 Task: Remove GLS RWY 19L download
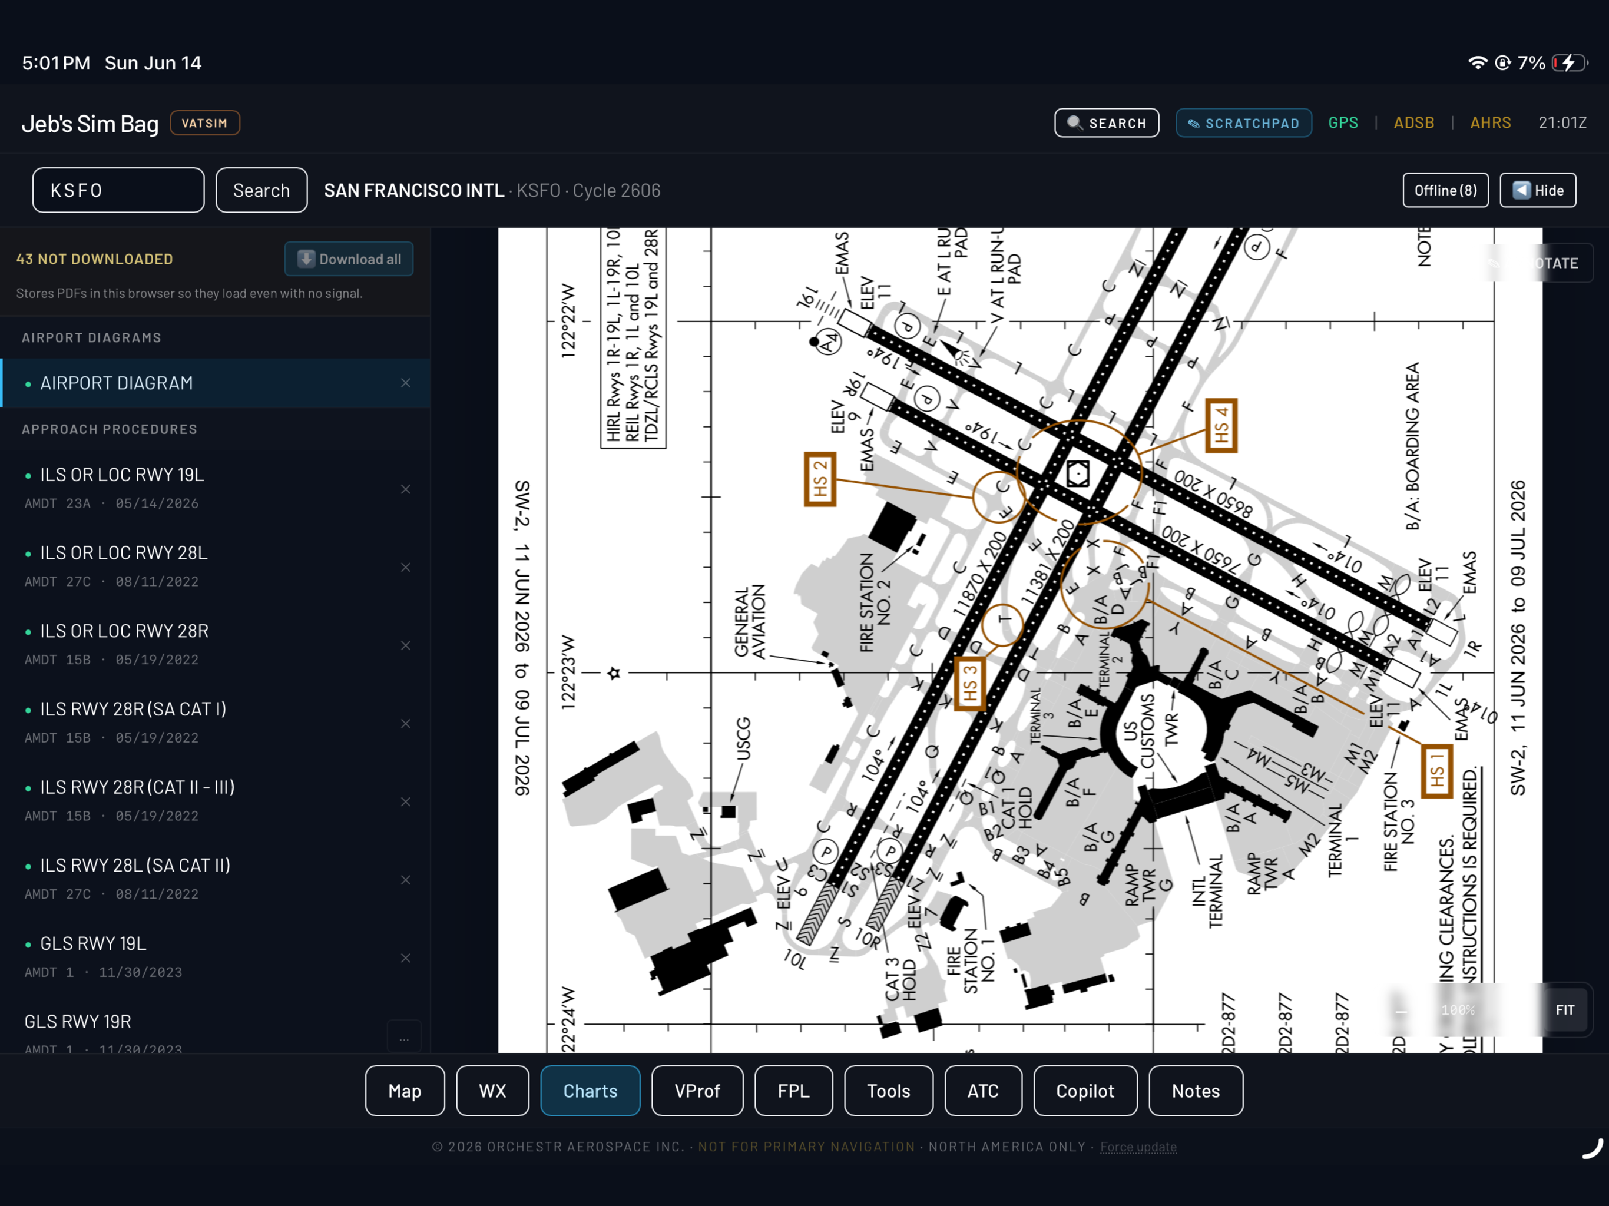tap(405, 958)
